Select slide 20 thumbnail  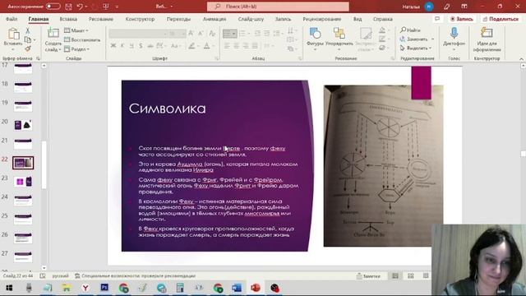click(23, 125)
